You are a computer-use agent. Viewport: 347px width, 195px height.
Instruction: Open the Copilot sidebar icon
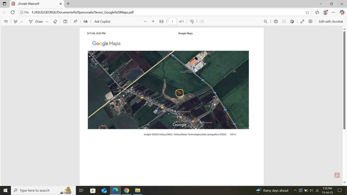coord(342,12)
